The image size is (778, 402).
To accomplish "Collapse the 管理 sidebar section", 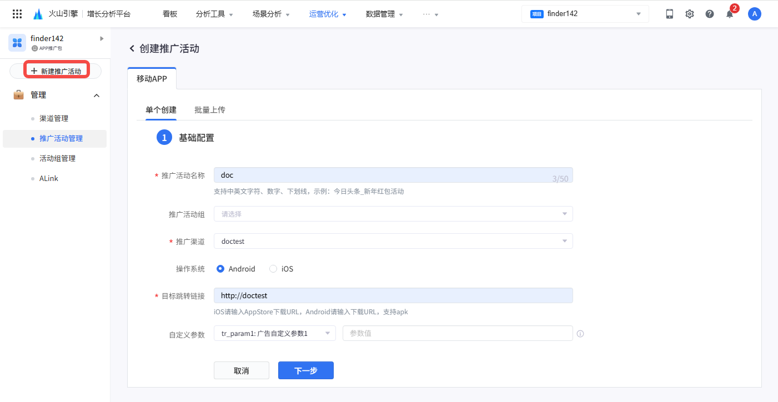I will tap(97, 96).
